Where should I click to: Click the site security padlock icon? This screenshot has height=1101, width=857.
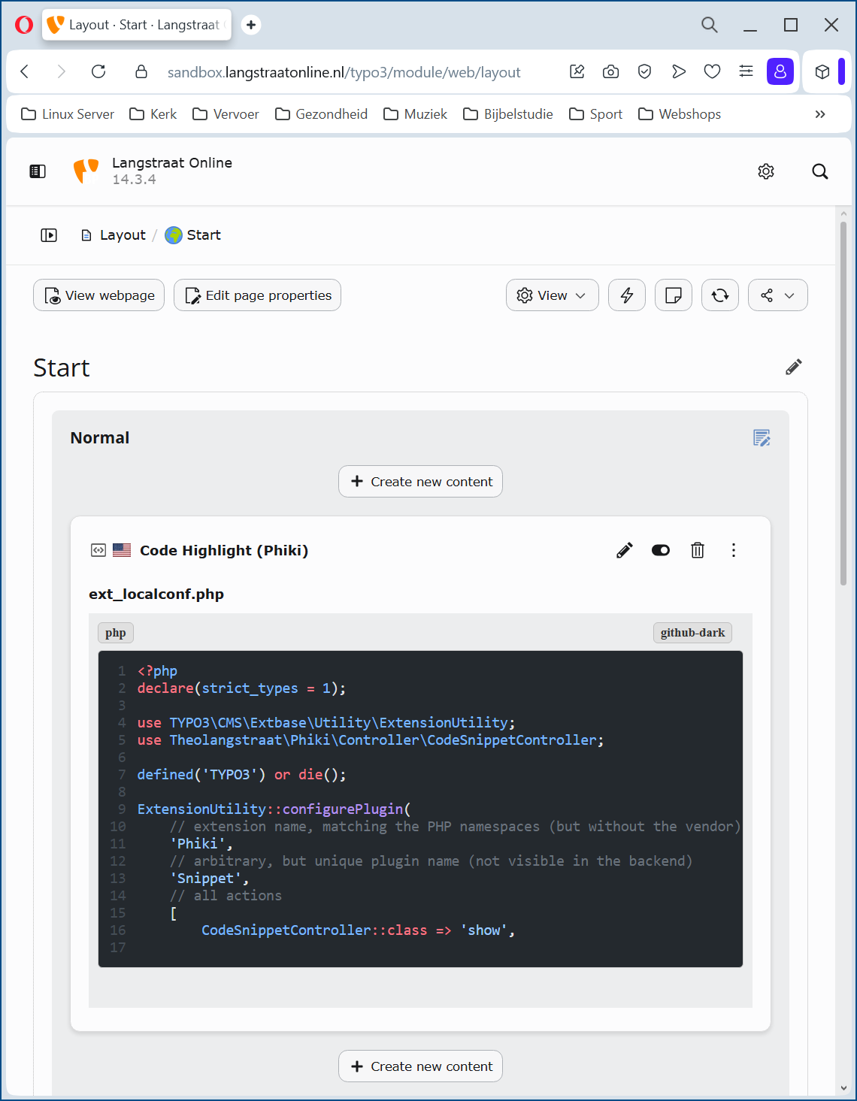141,71
